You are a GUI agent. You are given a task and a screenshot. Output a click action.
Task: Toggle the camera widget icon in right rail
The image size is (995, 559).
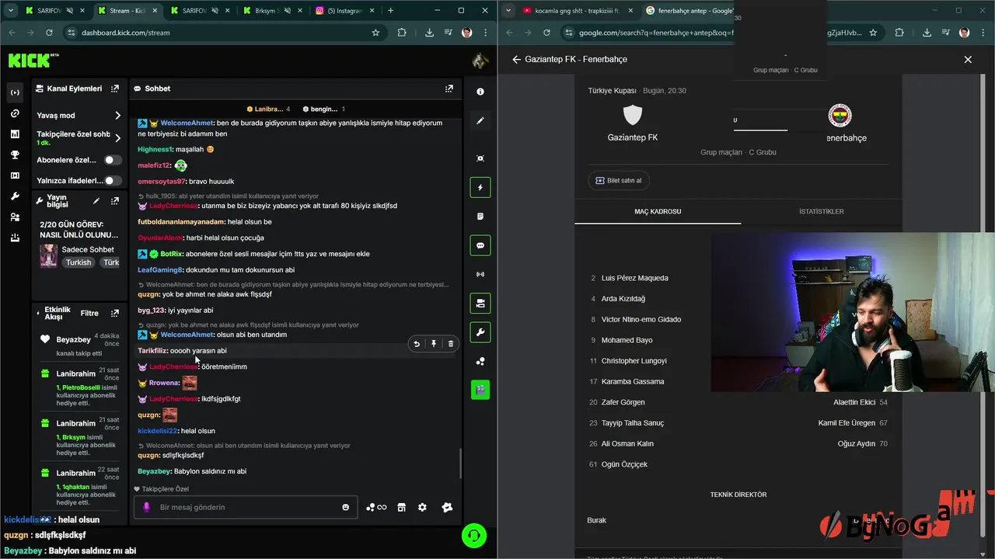pyautogui.click(x=480, y=303)
